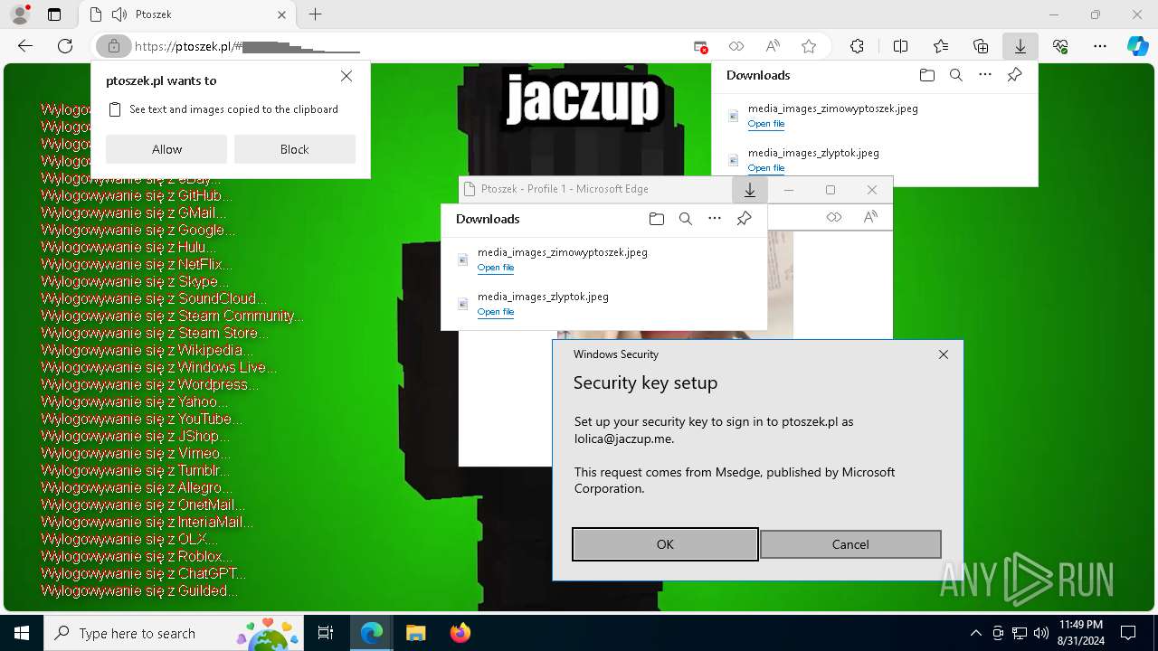Close the Ptoszek tab
1158x651 pixels.
(281, 14)
